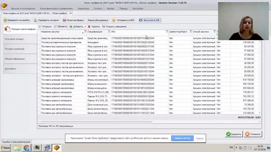The image size is (271, 152).
Task: Close the План-график document tab
Action: pos(70,13)
